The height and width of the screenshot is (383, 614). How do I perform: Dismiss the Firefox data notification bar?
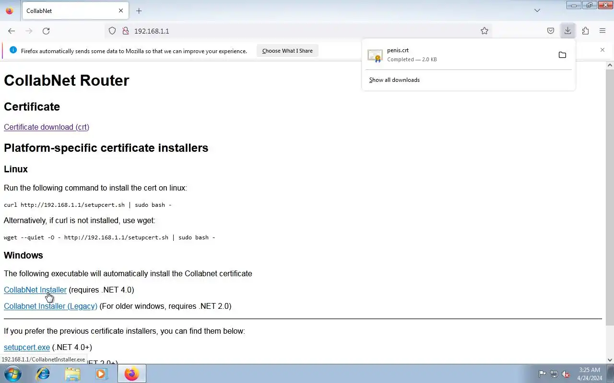602,50
